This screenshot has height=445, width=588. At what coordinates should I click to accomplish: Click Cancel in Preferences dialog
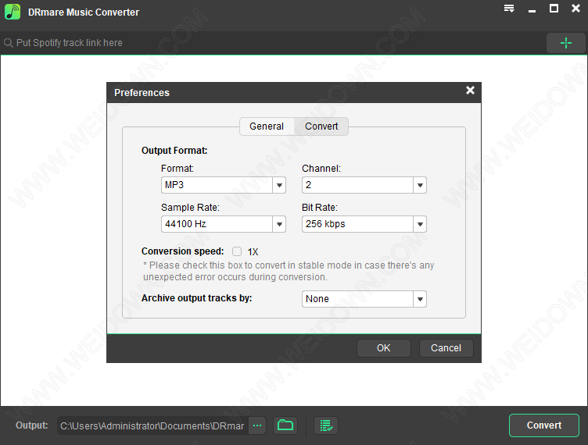pyautogui.click(x=446, y=348)
